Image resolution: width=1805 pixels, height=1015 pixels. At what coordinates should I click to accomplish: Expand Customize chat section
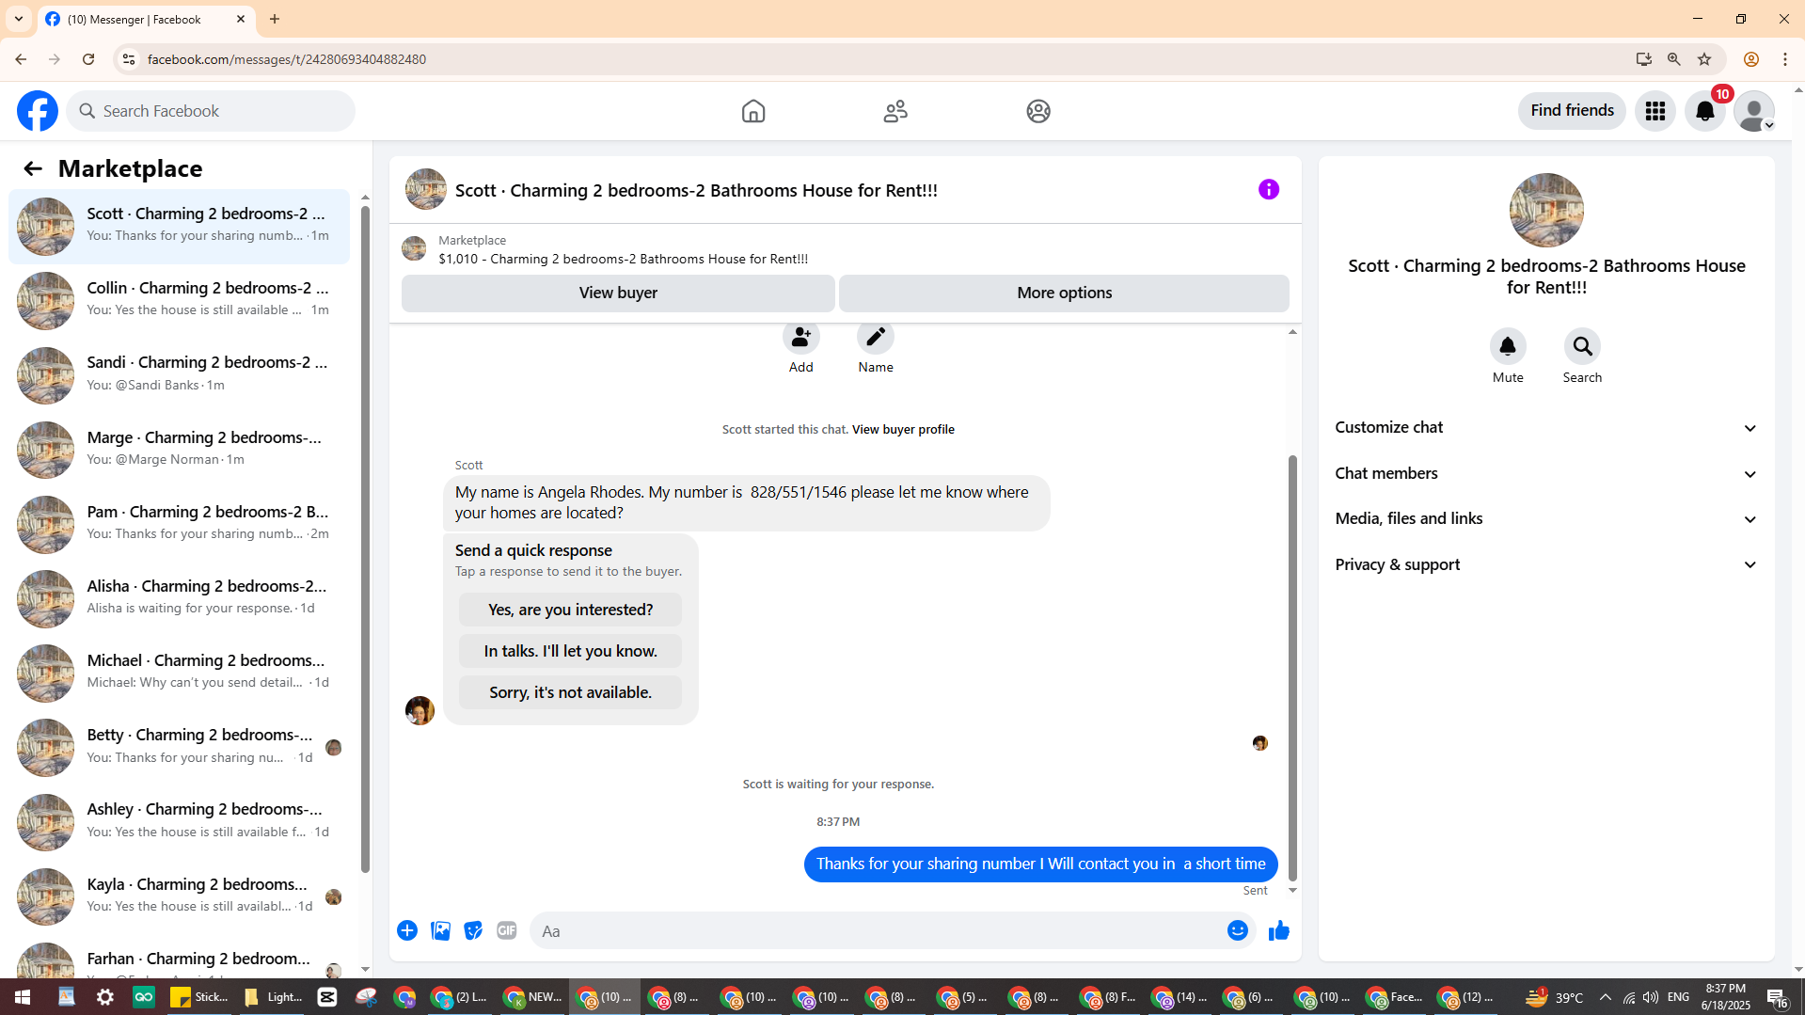tap(1546, 428)
